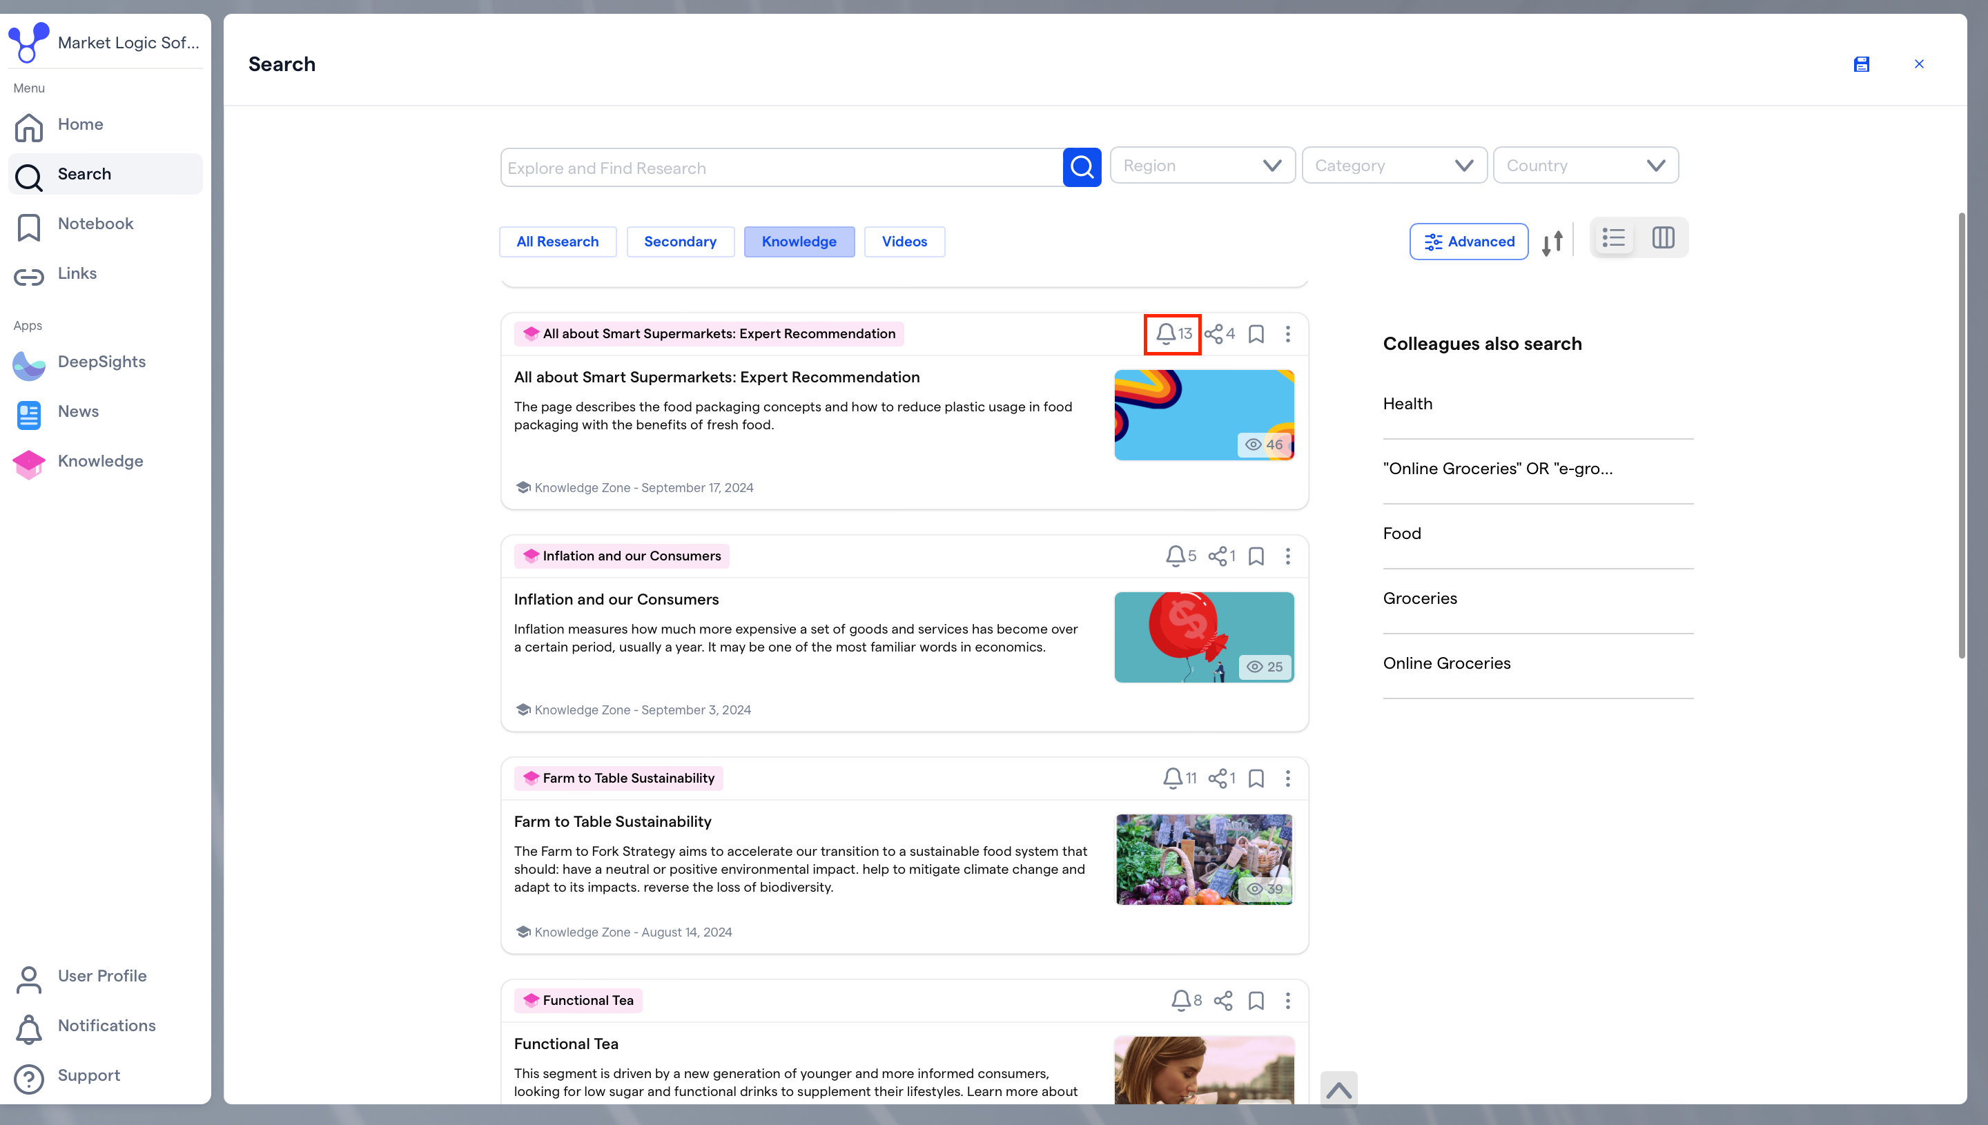1988x1125 pixels.
Task: Share the Inflation and our Consumers result
Action: click(1218, 556)
